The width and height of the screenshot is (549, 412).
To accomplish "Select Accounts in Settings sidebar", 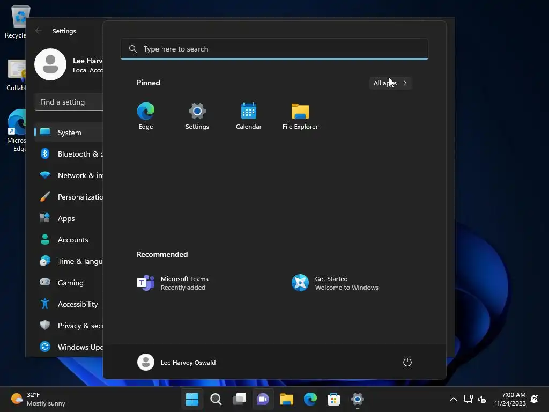I will 69,240.
